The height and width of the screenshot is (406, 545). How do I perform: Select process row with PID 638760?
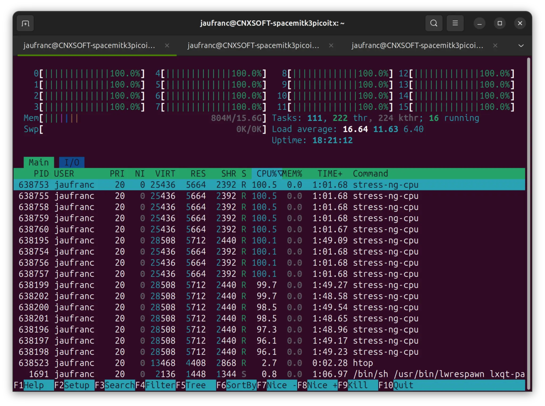click(269, 229)
